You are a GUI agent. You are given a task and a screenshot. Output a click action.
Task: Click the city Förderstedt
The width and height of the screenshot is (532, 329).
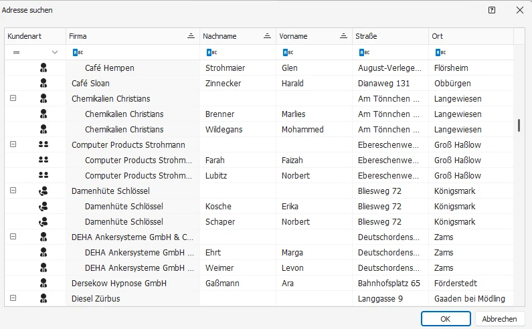(456, 283)
